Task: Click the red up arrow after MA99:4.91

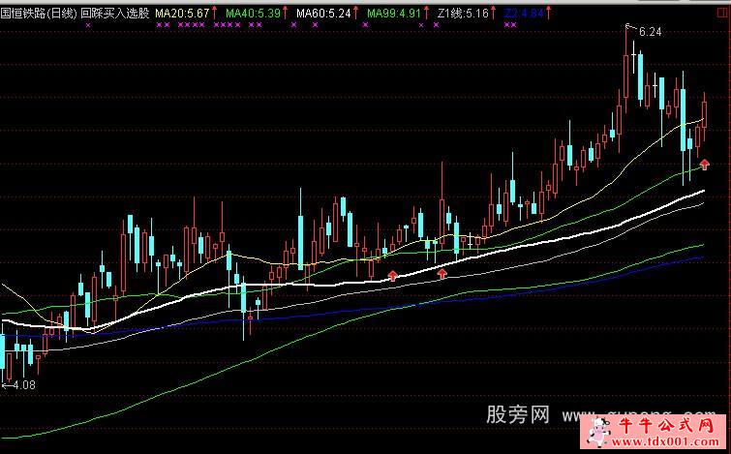Action: pos(427,15)
